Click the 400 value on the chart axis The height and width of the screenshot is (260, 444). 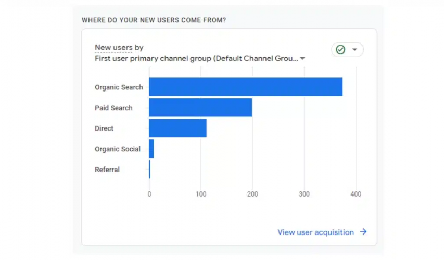pos(356,194)
